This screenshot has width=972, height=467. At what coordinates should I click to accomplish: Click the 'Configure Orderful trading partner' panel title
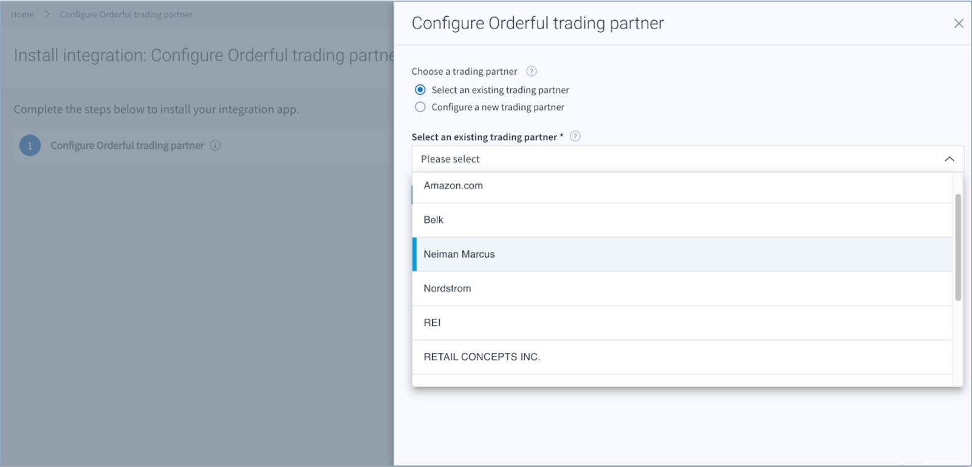point(538,23)
